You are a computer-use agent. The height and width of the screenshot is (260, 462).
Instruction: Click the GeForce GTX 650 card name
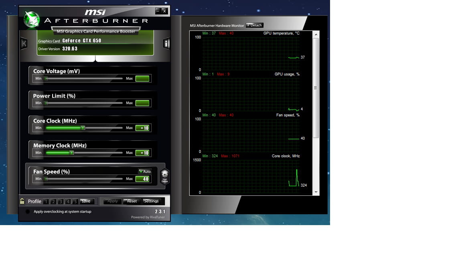click(82, 41)
